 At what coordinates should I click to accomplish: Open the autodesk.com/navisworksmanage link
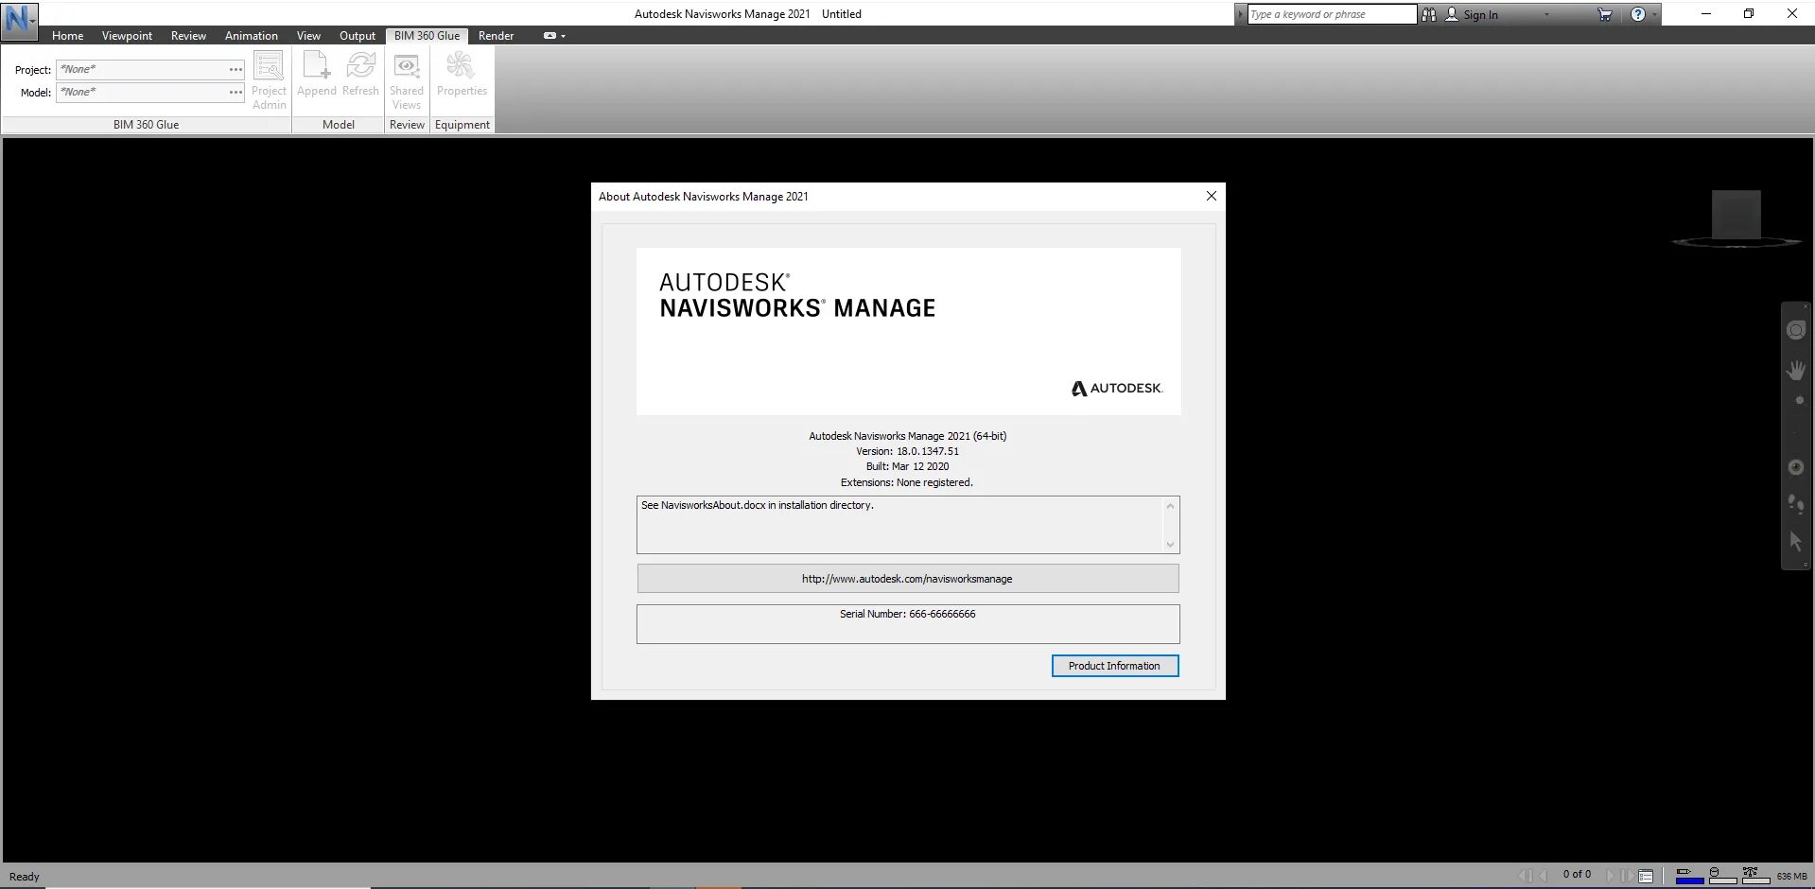click(907, 579)
